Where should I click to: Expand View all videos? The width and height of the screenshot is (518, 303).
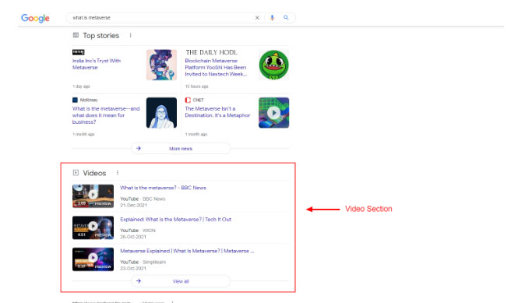point(181,281)
